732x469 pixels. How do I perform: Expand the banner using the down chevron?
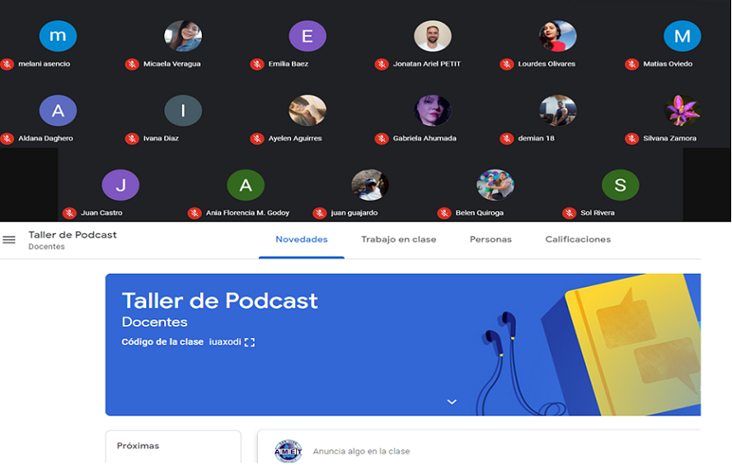pos(452,402)
